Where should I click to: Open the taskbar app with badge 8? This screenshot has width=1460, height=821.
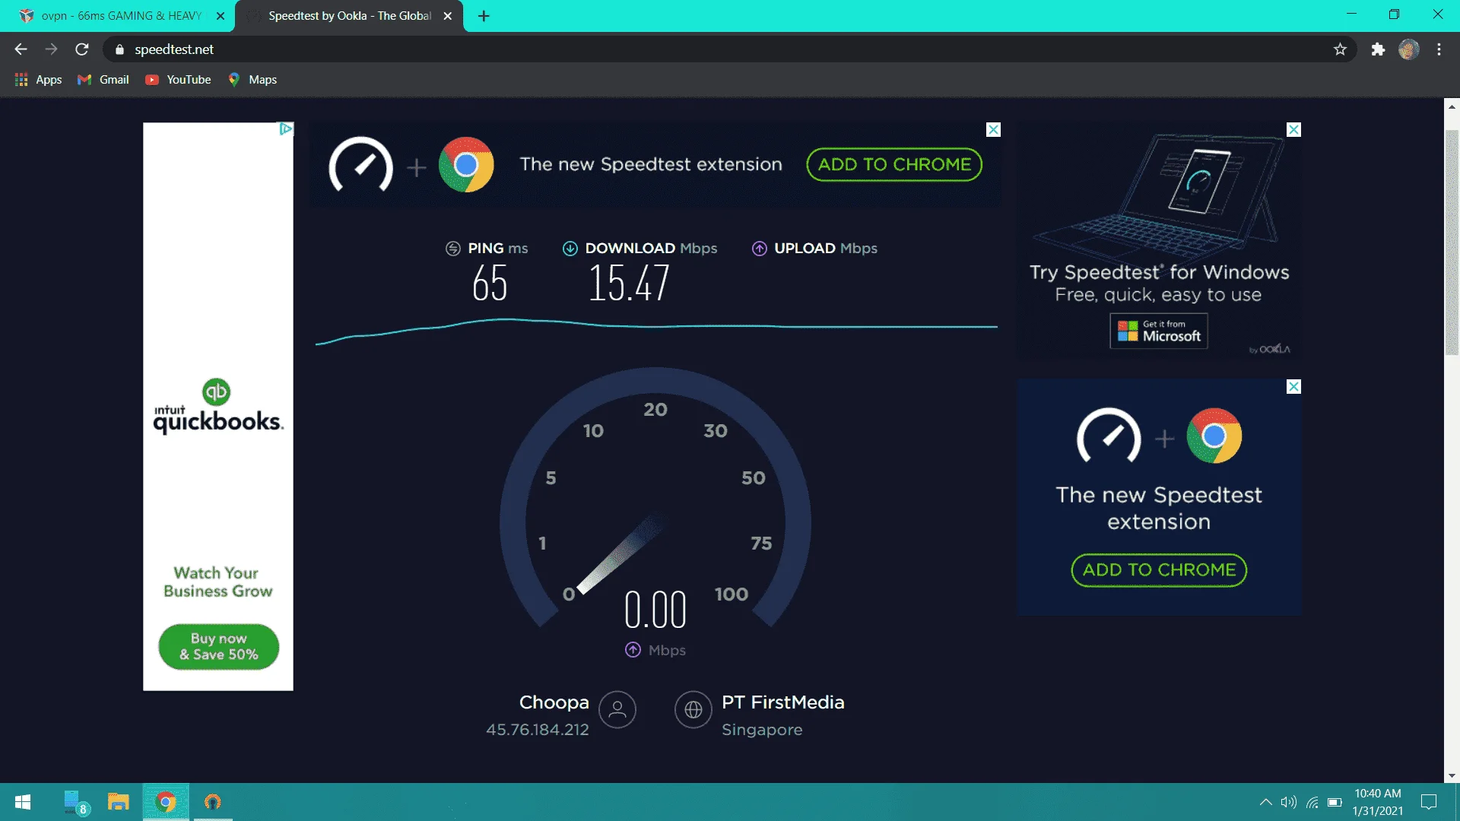[75, 802]
